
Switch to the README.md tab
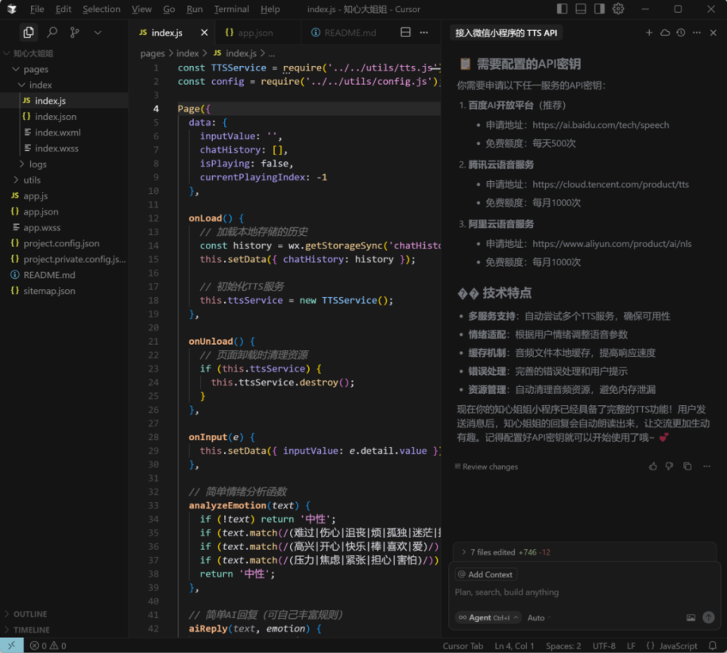[344, 33]
